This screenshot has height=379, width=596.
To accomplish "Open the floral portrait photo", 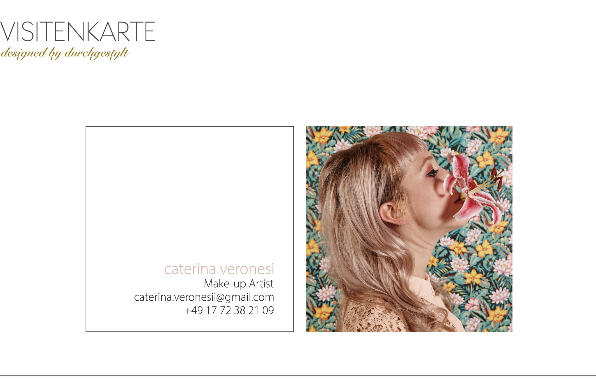I will [409, 229].
